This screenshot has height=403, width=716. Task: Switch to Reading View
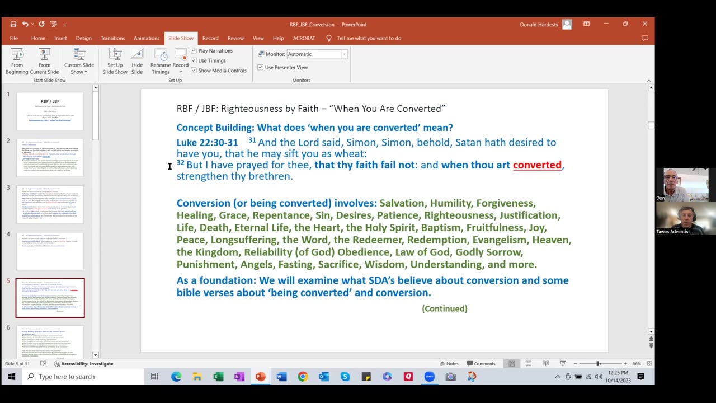point(545,364)
